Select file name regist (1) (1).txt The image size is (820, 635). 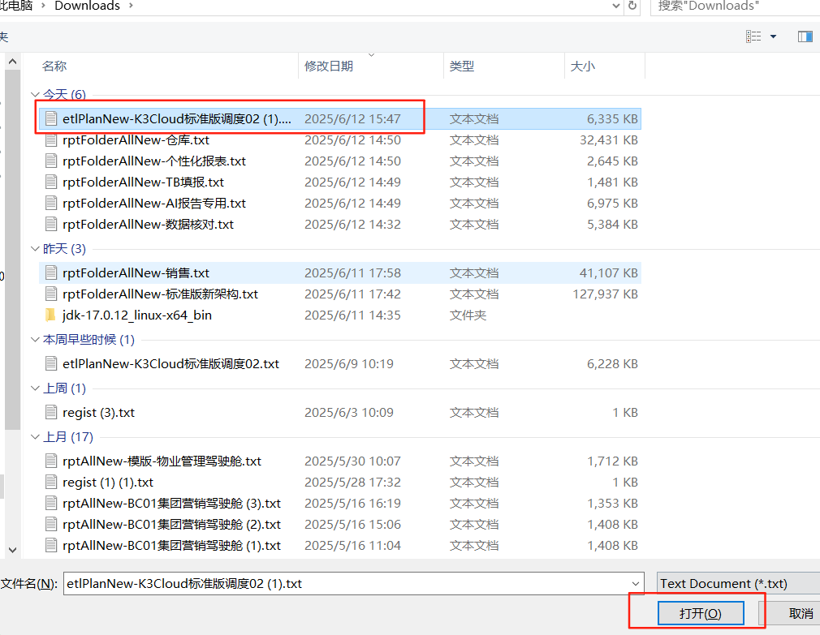tap(108, 482)
